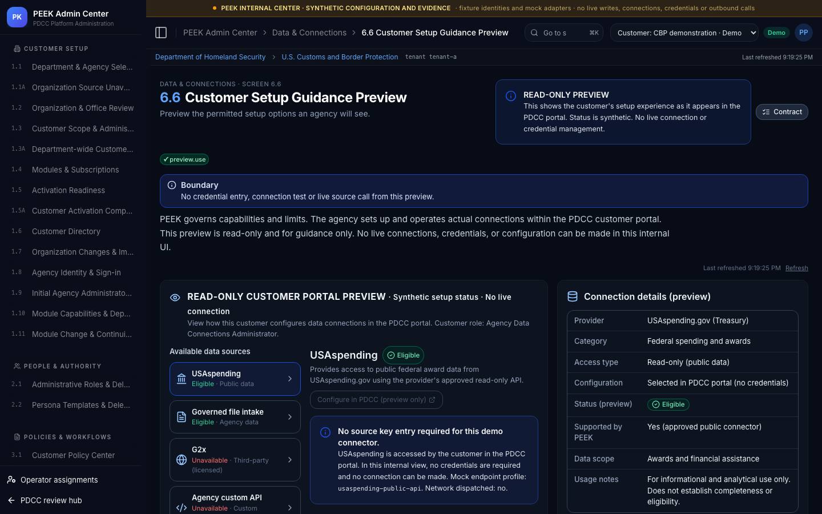
Task: Open Customer Policy Center sidebar item
Action: pyautogui.click(x=73, y=455)
